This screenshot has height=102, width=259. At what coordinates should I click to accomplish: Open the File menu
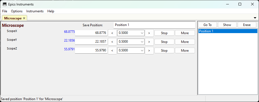pyautogui.click(x=5, y=11)
